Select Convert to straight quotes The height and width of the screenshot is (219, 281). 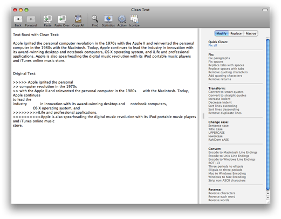tap(227, 95)
